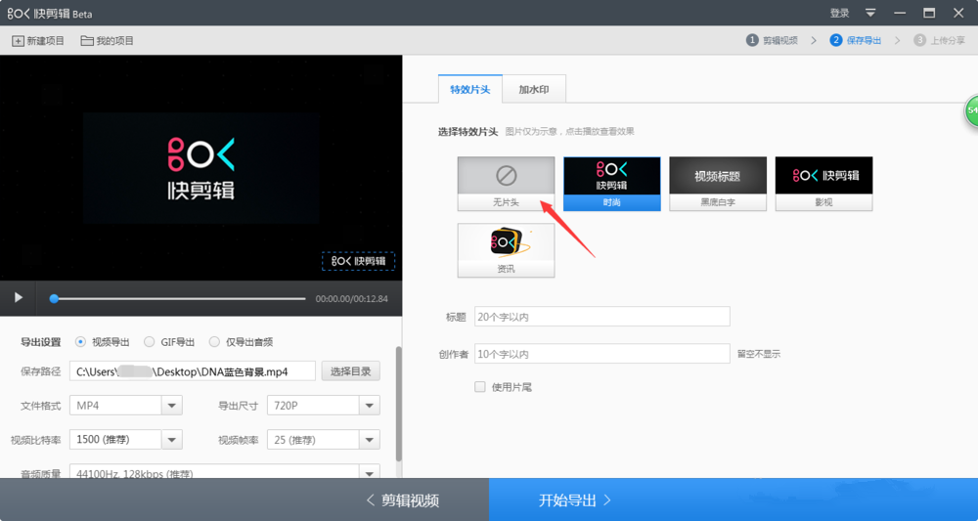The image size is (978, 521).
Task: Click the export settings panel scrollbar
Action: (399, 404)
